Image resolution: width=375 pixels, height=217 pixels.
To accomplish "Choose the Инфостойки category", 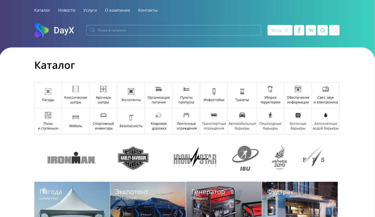I will [214, 95].
